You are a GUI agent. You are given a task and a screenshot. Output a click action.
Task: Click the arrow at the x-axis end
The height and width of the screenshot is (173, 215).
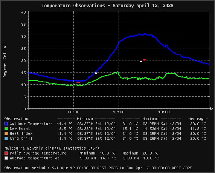click(212, 109)
